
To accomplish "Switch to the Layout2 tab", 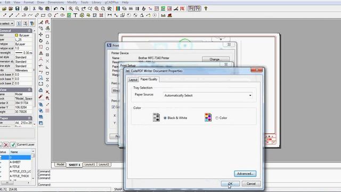I will point(104,165).
